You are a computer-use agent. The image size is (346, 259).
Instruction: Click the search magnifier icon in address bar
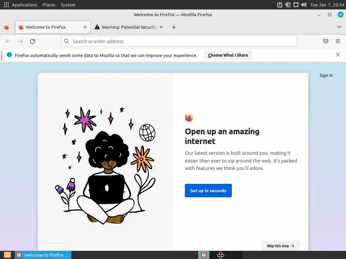(67, 41)
